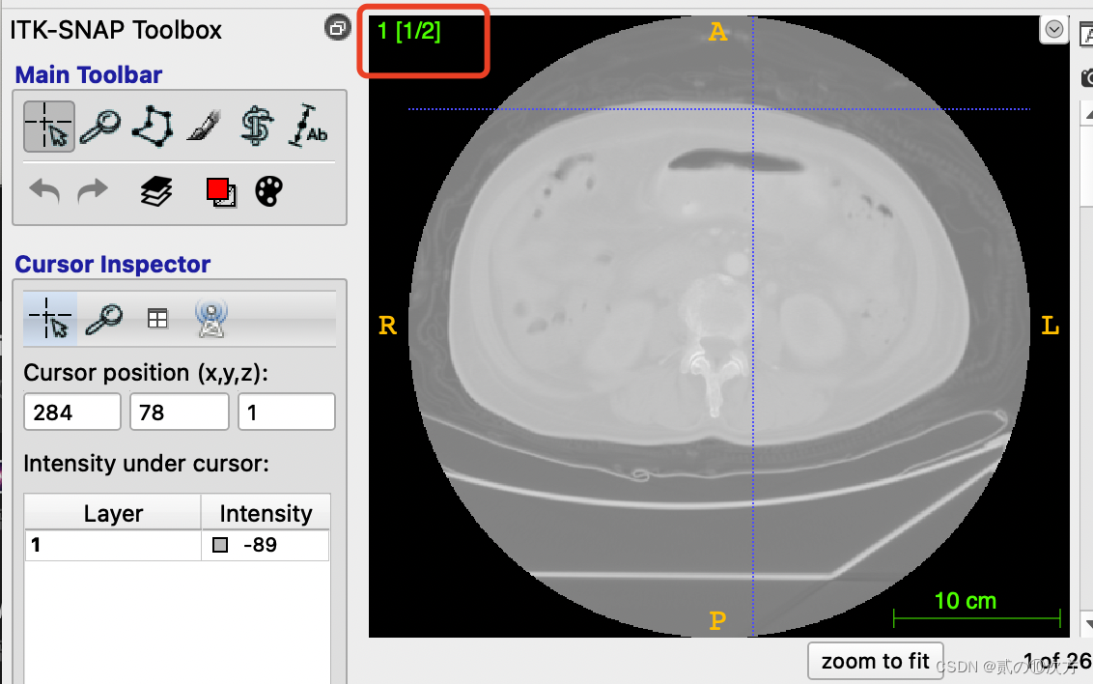The width and height of the screenshot is (1093, 684).
Task: Click the gray color square beside -89
Action: click(220, 545)
